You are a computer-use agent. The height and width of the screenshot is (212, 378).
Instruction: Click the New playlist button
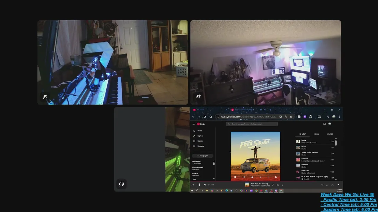click(202, 156)
